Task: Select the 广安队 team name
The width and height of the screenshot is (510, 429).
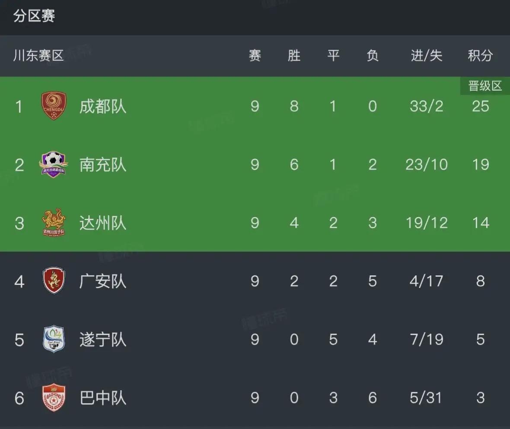Action: 103,281
